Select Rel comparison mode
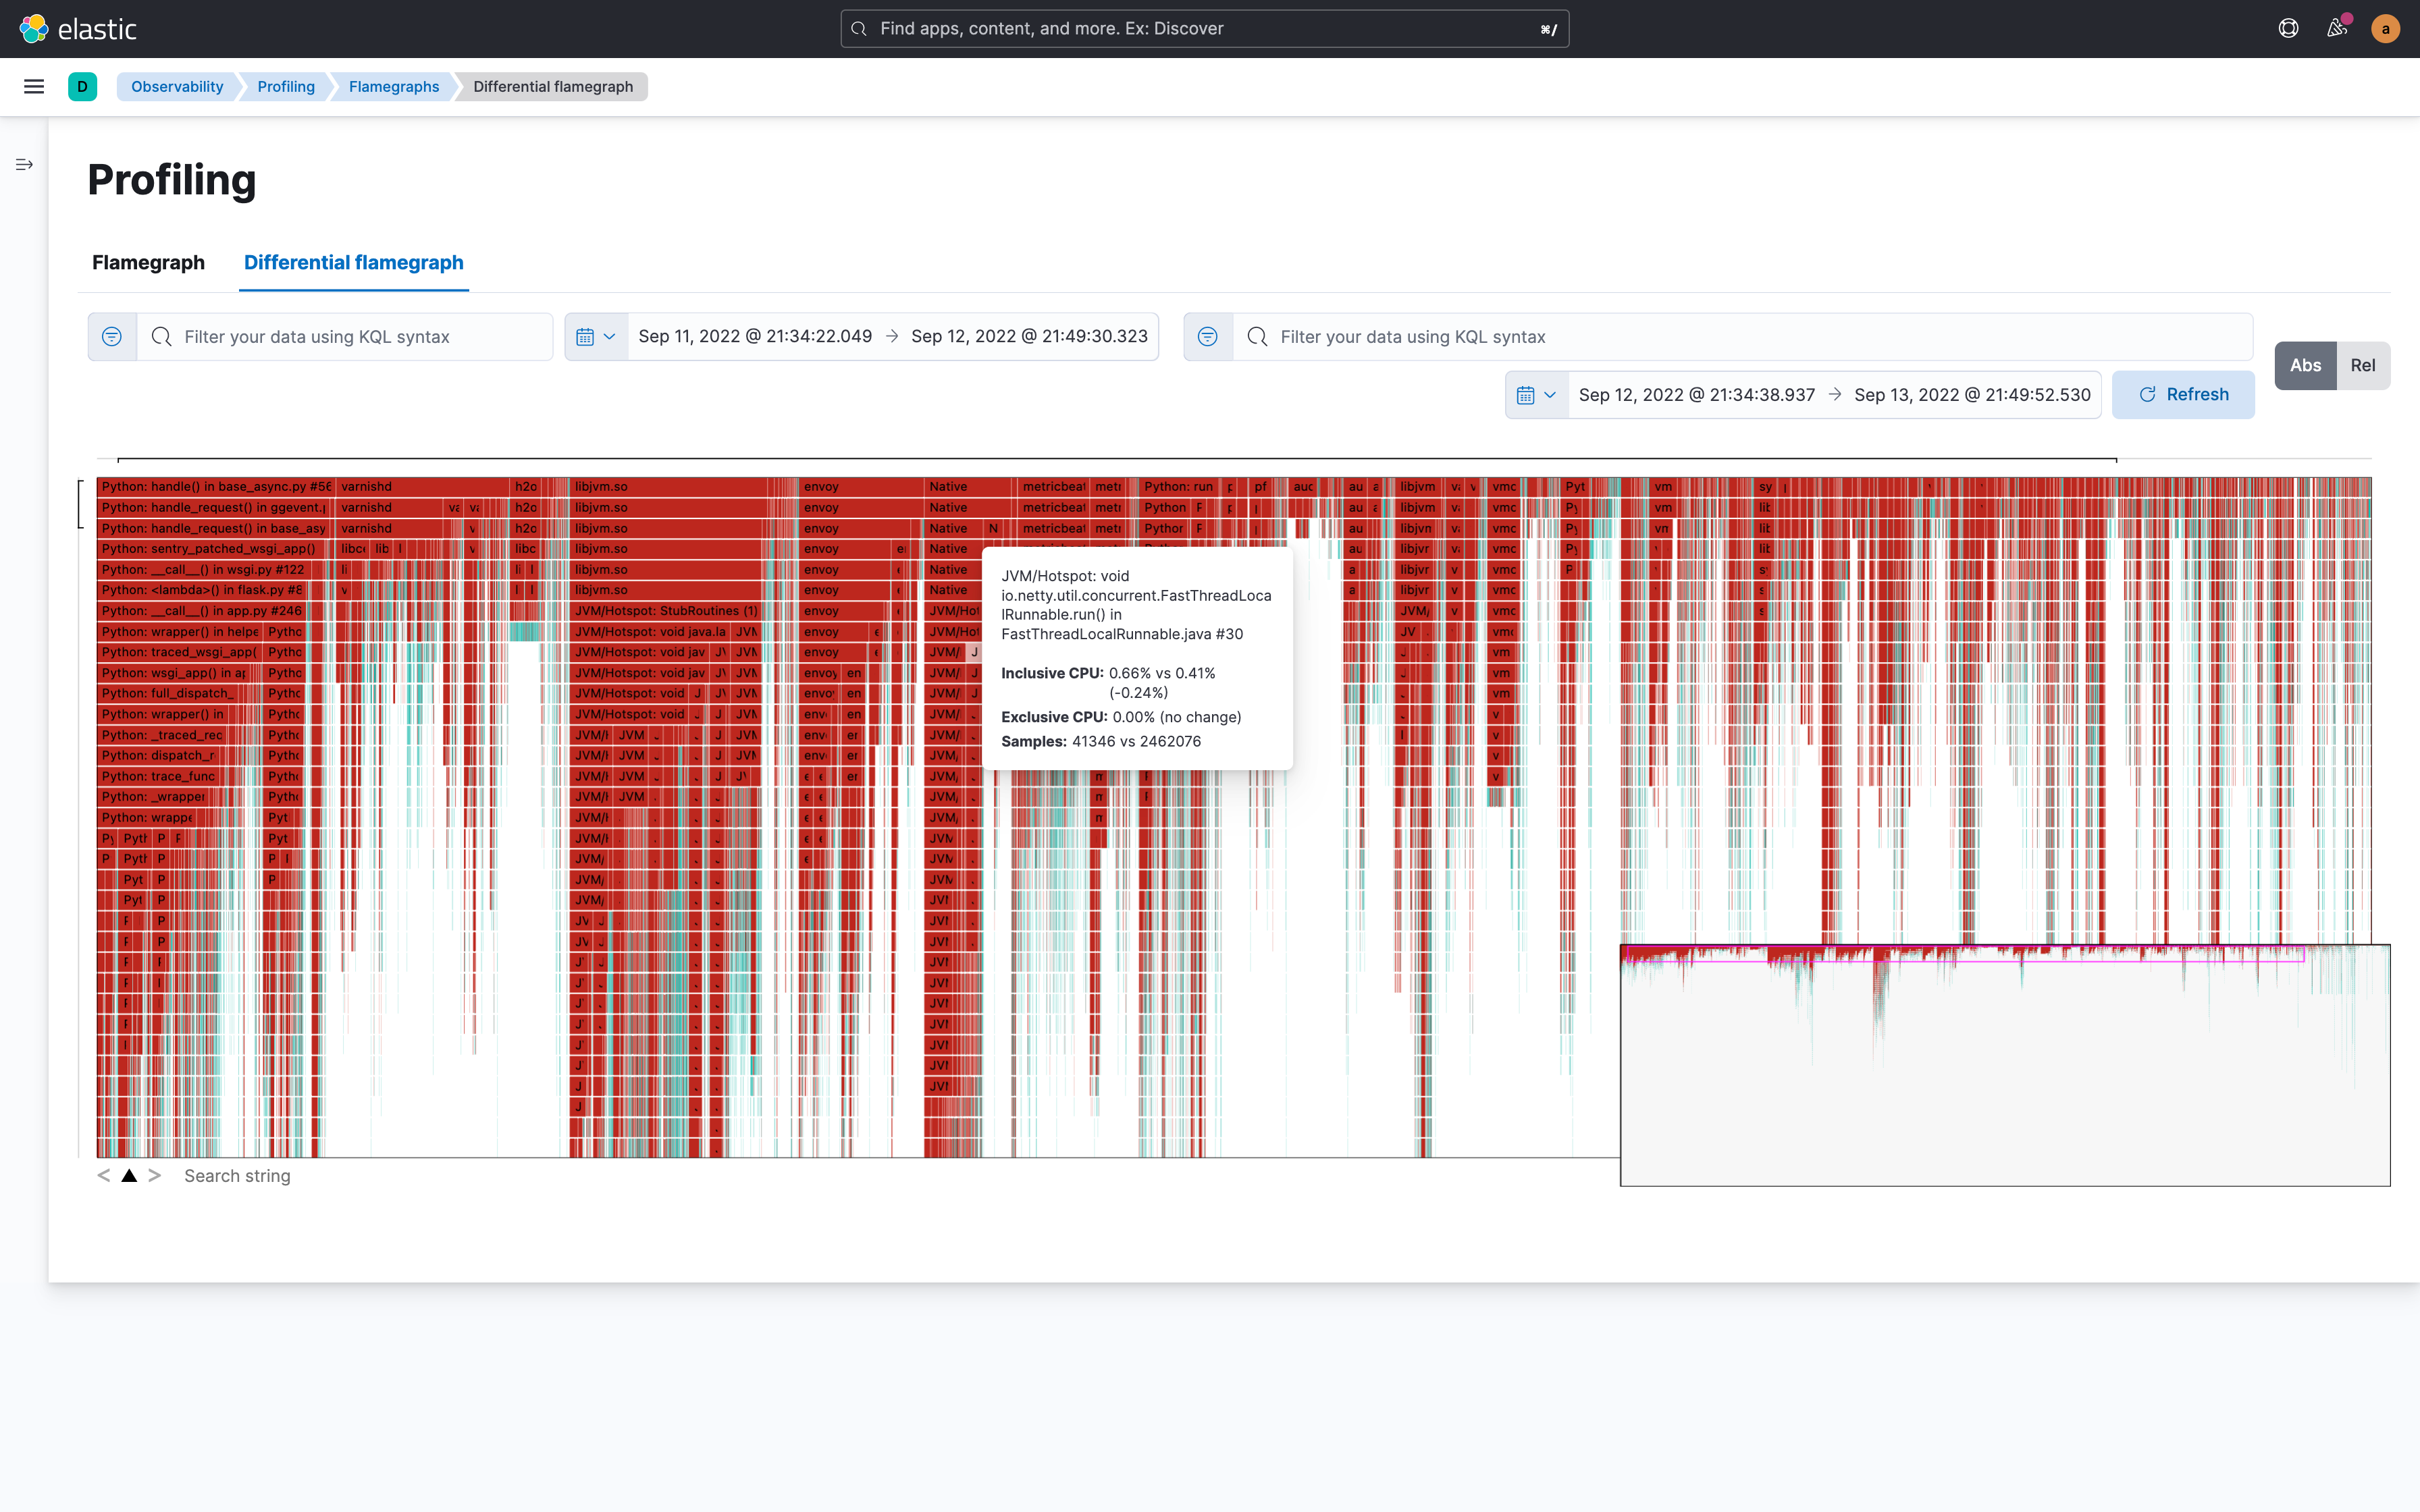Image resolution: width=2420 pixels, height=1512 pixels. [2363, 366]
